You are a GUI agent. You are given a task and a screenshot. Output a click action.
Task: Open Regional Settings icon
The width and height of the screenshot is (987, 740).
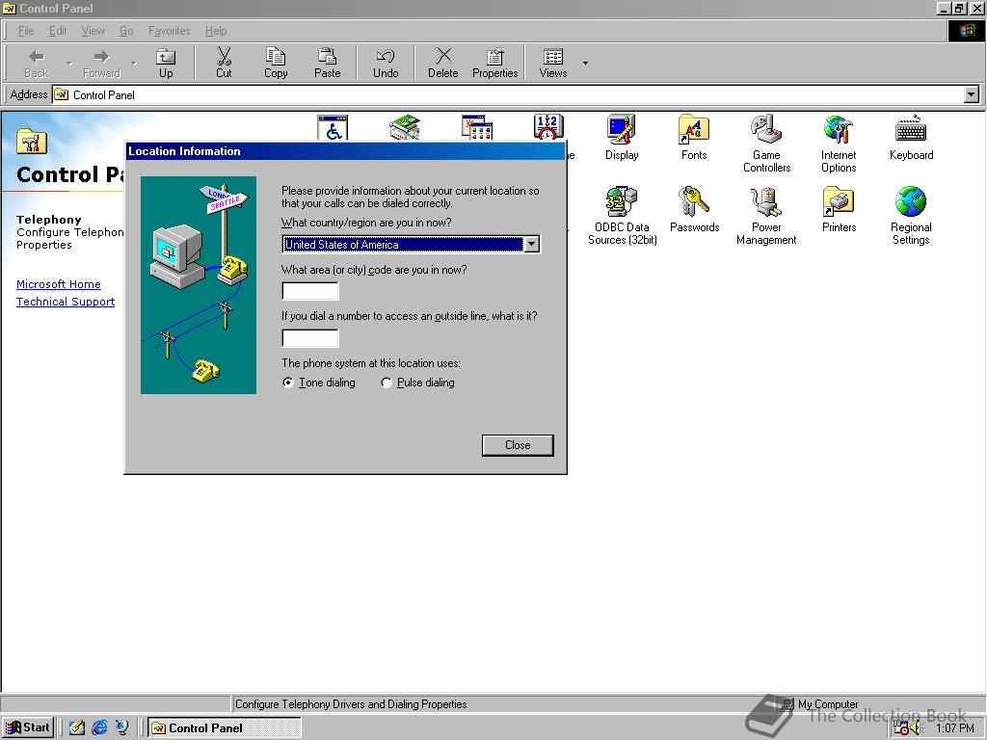(911, 216)
